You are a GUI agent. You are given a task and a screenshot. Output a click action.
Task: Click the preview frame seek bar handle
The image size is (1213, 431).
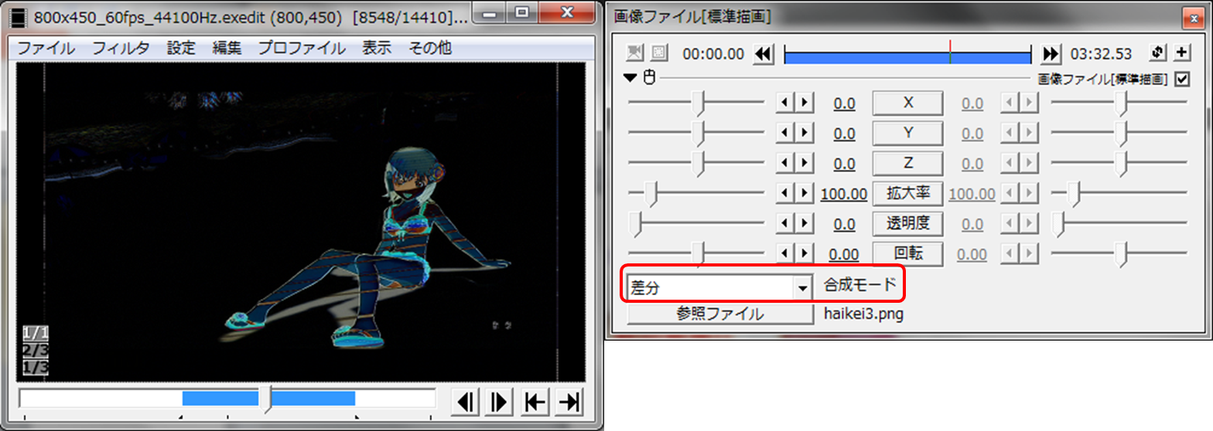pyautogui.click(x=269, y=399)
